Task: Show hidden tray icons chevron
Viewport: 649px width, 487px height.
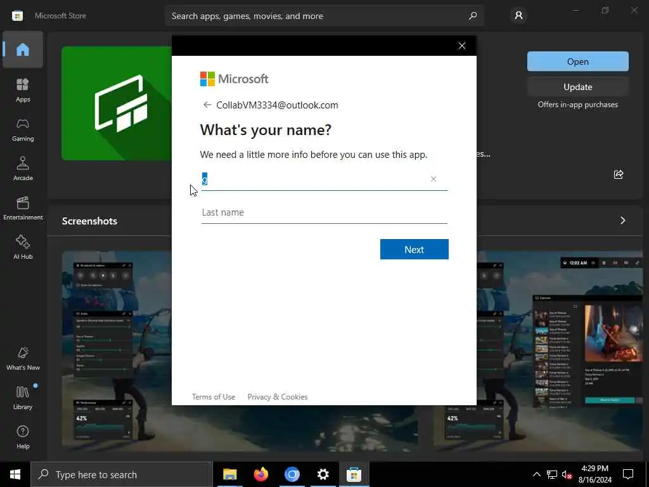Action: coord(536,474)
